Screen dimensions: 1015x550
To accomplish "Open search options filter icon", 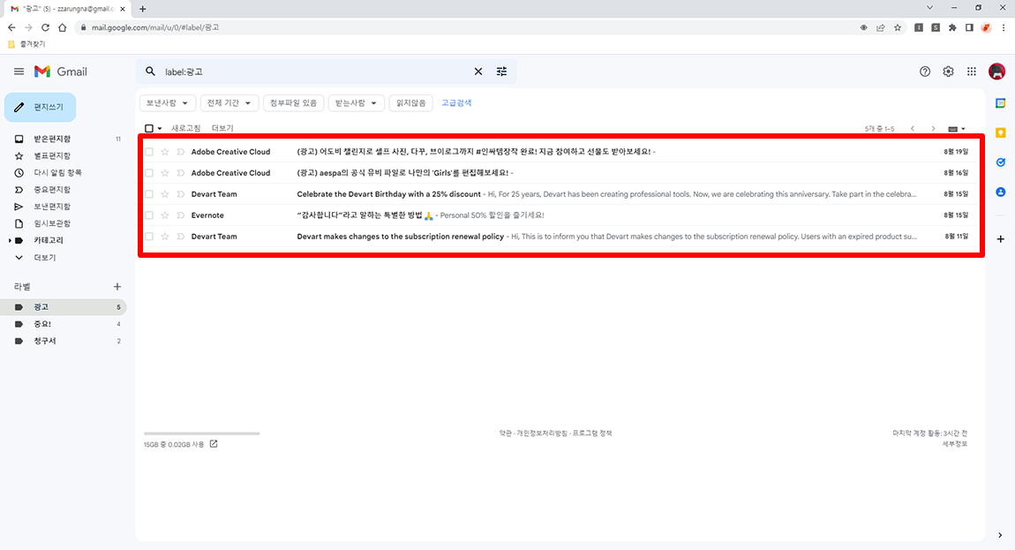I will coord(501,72).
